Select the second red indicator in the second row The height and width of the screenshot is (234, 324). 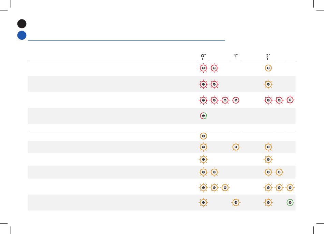click(x=214, y=84)
